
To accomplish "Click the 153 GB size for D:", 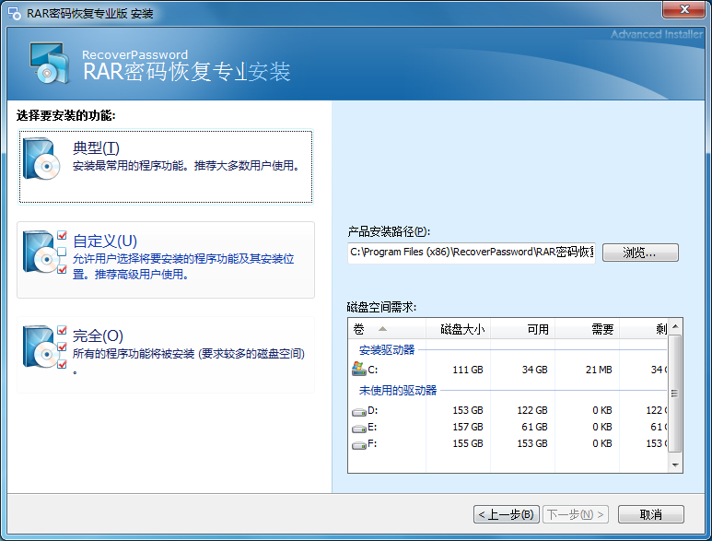I will point(468,410).
